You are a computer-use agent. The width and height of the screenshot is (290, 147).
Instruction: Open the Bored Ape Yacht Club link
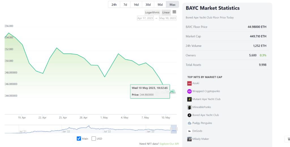[x=206, y=115]
